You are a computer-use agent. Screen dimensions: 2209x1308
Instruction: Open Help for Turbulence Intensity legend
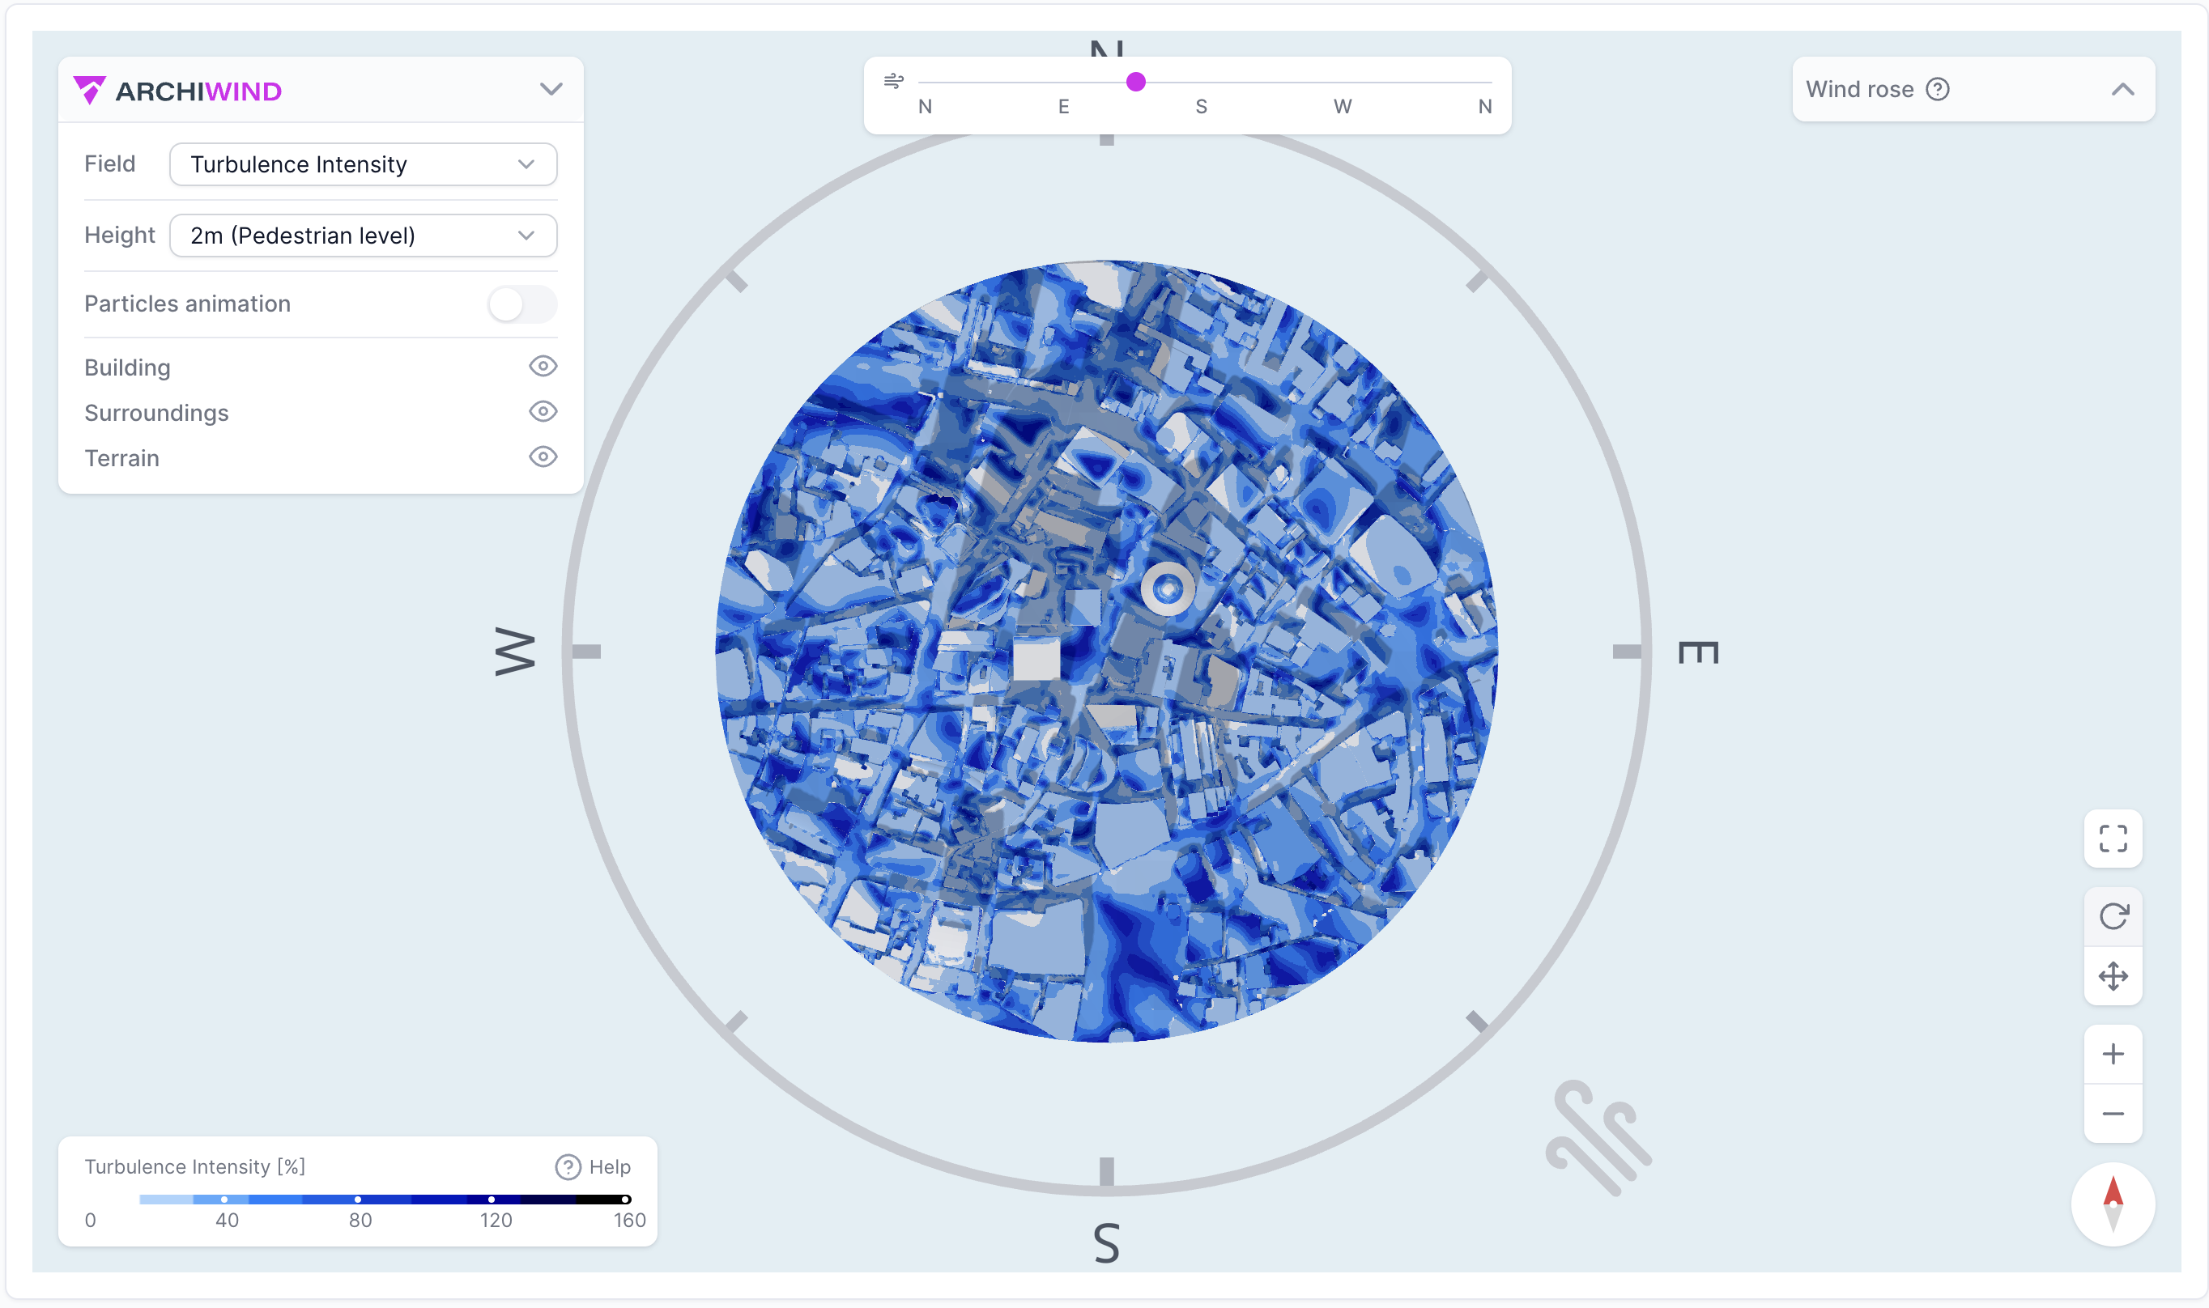pos(594,1166)
